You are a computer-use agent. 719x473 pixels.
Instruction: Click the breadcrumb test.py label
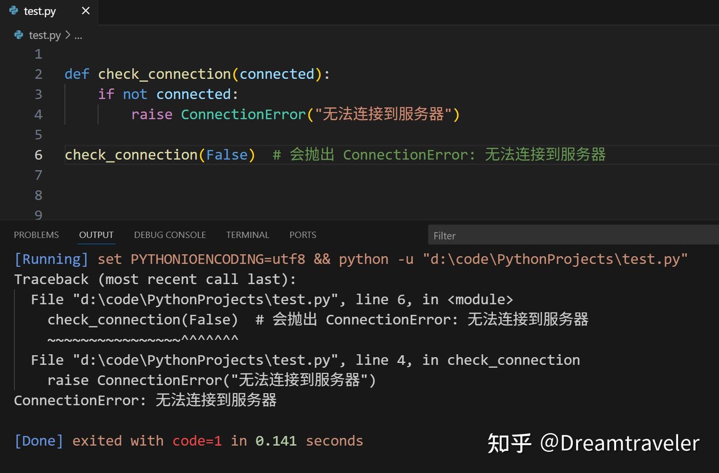[45, 35]
